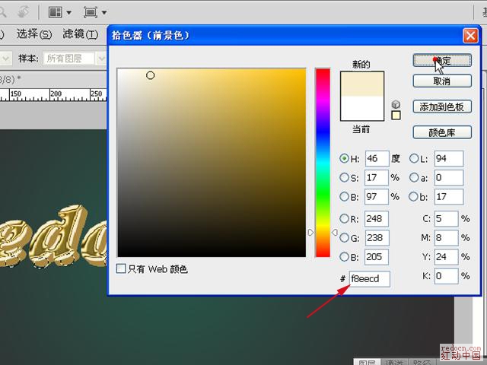Select the H hue radio button
The height and width of the screenshot is (365, 487).
click(345, 159)
